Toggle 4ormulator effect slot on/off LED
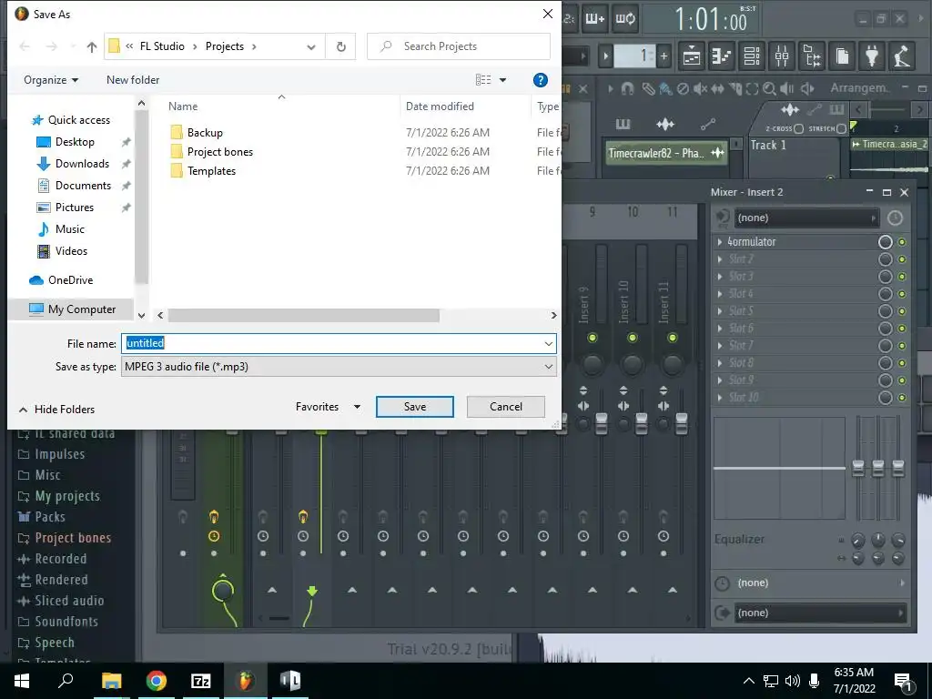This screenshot has width=932, height=699. point(902,242)
